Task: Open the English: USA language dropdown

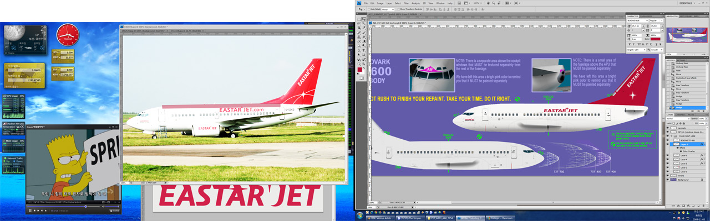Action: [637, 49]
